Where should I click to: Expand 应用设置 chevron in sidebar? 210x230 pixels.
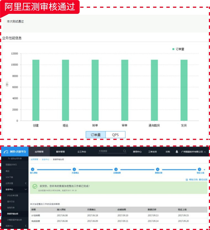point(26,183)
